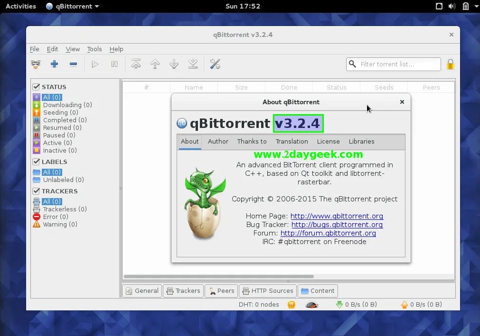This screenshot has width=480, height=336.
Task: Close the About qBittorrent dialog
Action: tap(402, 102)
